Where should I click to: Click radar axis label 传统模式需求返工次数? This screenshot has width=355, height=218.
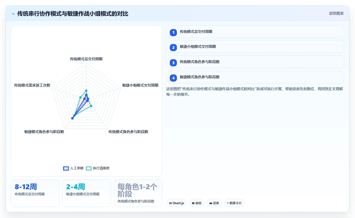(x=32, y=85)
